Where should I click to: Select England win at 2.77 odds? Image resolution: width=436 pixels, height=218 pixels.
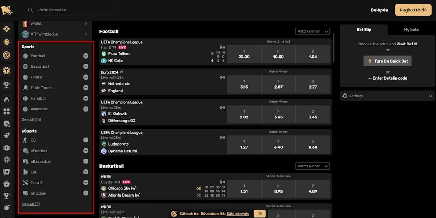(x=313, y=84)
